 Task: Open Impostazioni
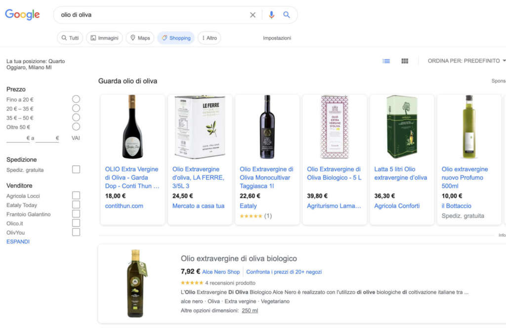coord(277,38)
